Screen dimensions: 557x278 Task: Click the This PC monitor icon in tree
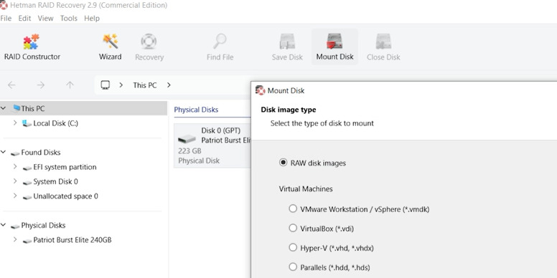[17, 107]
